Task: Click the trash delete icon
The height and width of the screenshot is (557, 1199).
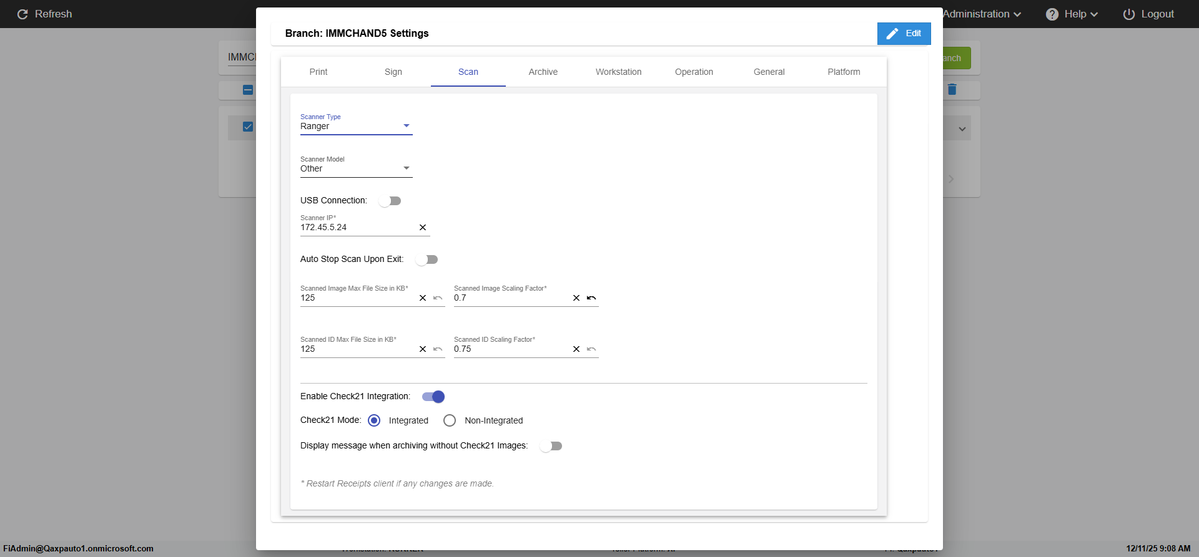Action: [x=952, y=89]
